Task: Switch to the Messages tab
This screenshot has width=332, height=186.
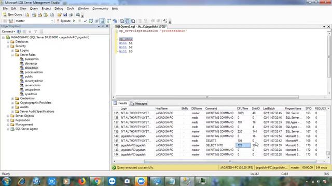Action: [x=139, y=103]
